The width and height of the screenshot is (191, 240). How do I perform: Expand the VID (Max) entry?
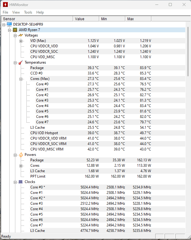tap(21, 41)
